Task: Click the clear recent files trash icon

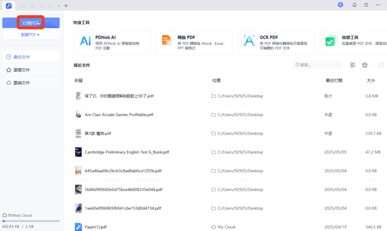Action: coord(365,65)
